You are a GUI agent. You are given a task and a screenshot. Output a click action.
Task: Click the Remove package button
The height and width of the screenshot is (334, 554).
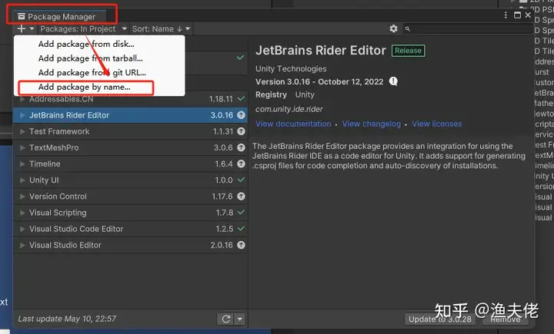click(x=506, y=319)
